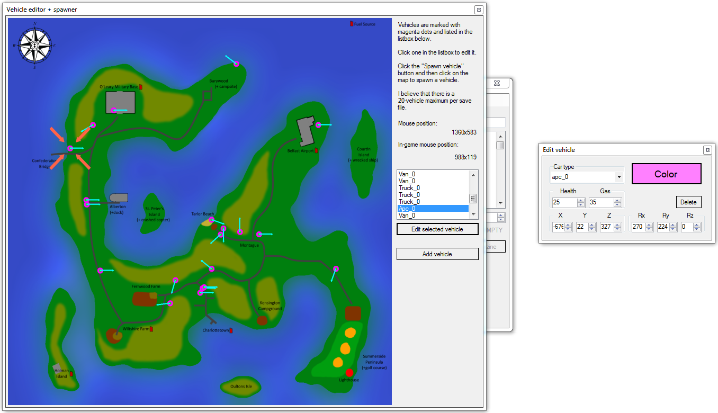
Task: Click the Ry field showing 224
Action: click(x=663, y=227)
